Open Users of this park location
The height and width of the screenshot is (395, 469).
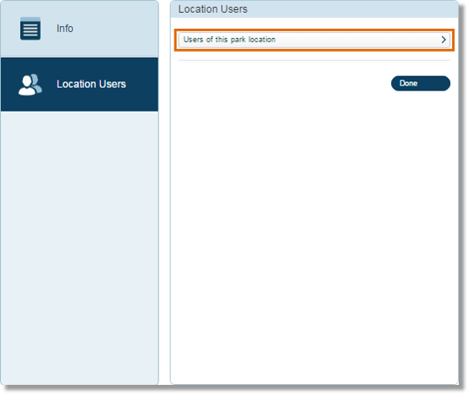pyautogui.click(x=314, y=40)
